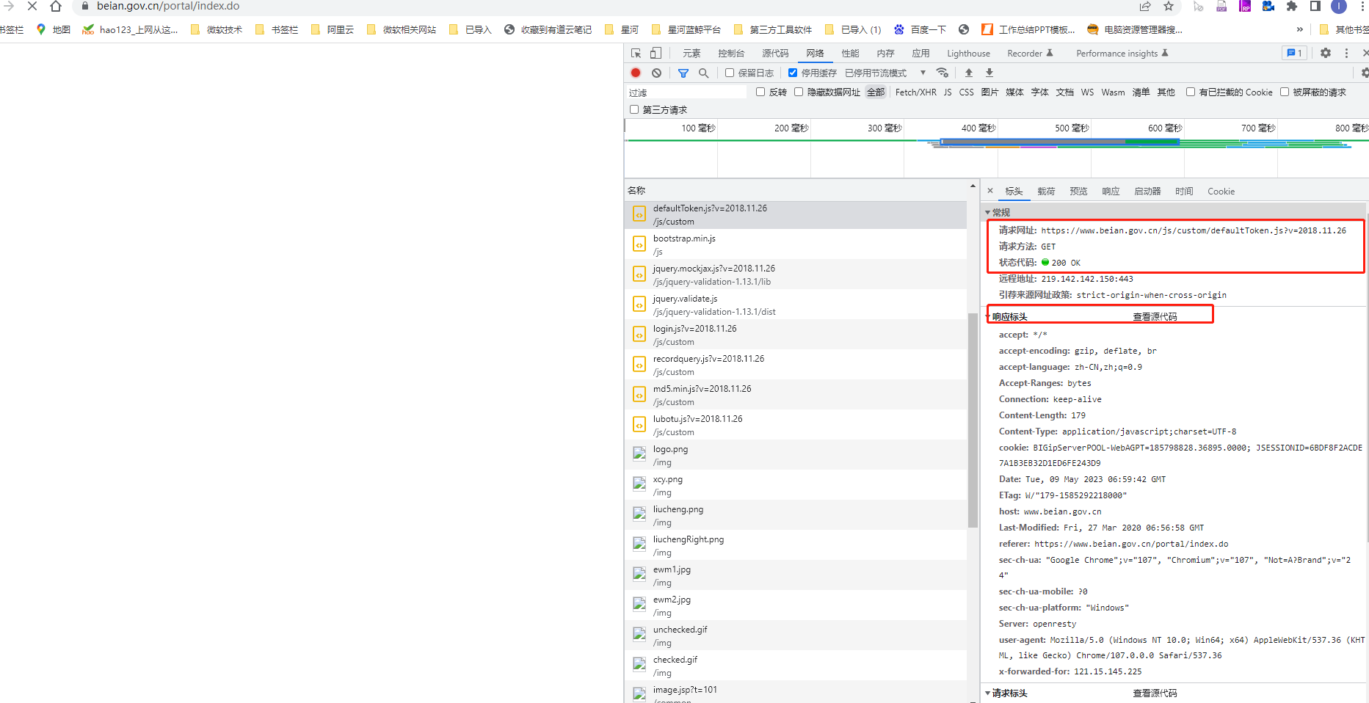Switch to the 控制台 panel tab

pos(731,53)
